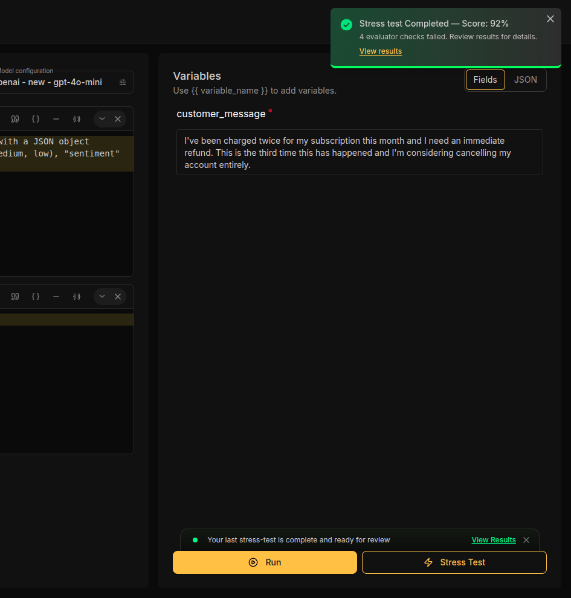Viewport: 571px width, 598px height.
Task: Click the customer_message text field
Action: 360,152
